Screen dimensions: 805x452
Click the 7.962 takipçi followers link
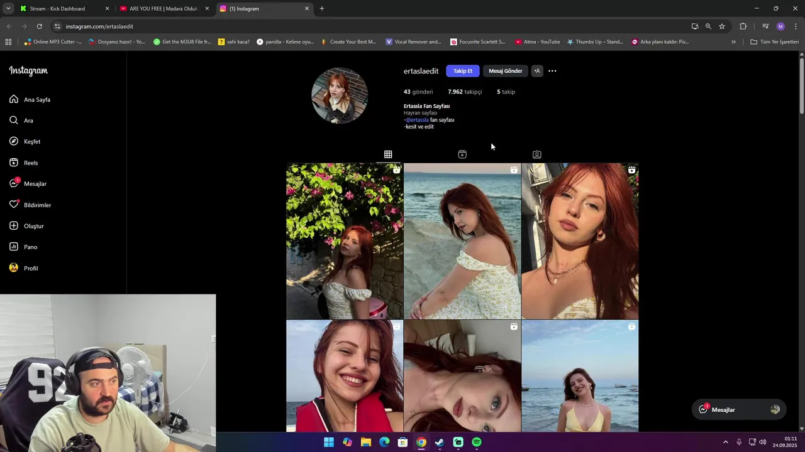click(465, 92)
